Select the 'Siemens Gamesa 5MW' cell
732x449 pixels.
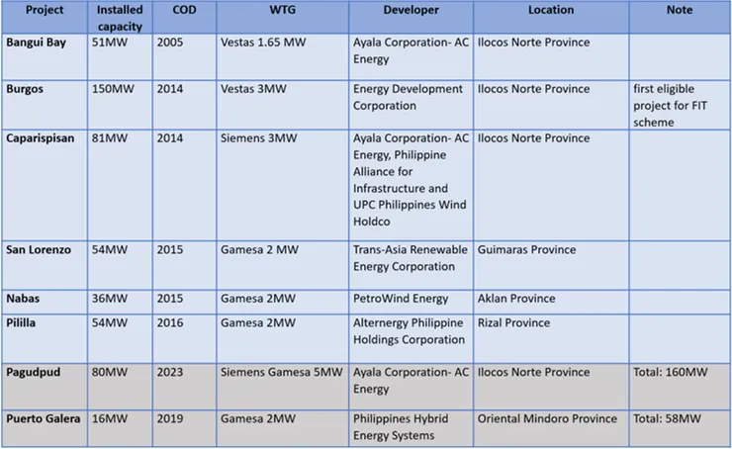283,387
